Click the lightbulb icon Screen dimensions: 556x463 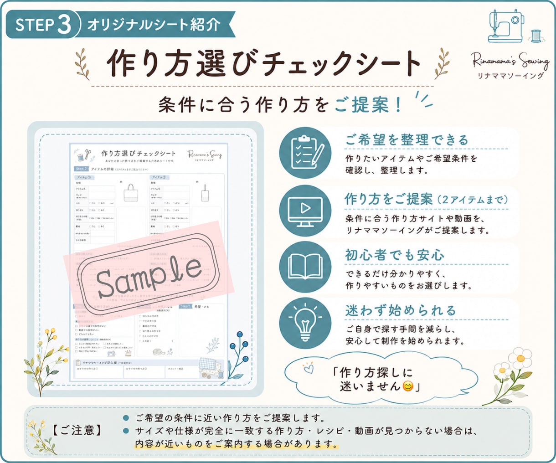(305, 323)
